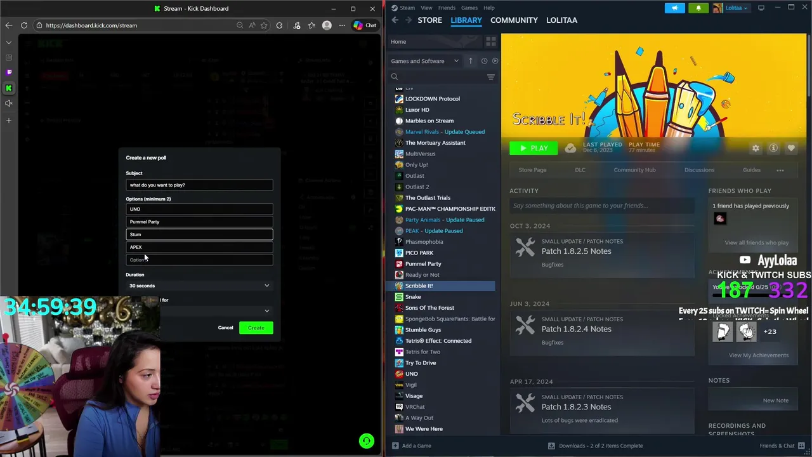Open the Store Page link
812x457 pixels.
pos(532,170)
